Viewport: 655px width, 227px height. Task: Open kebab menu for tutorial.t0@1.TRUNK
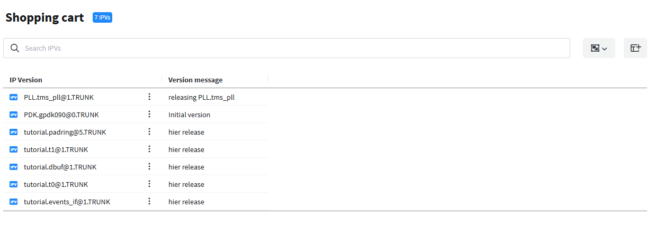click(x=149, y=184)
